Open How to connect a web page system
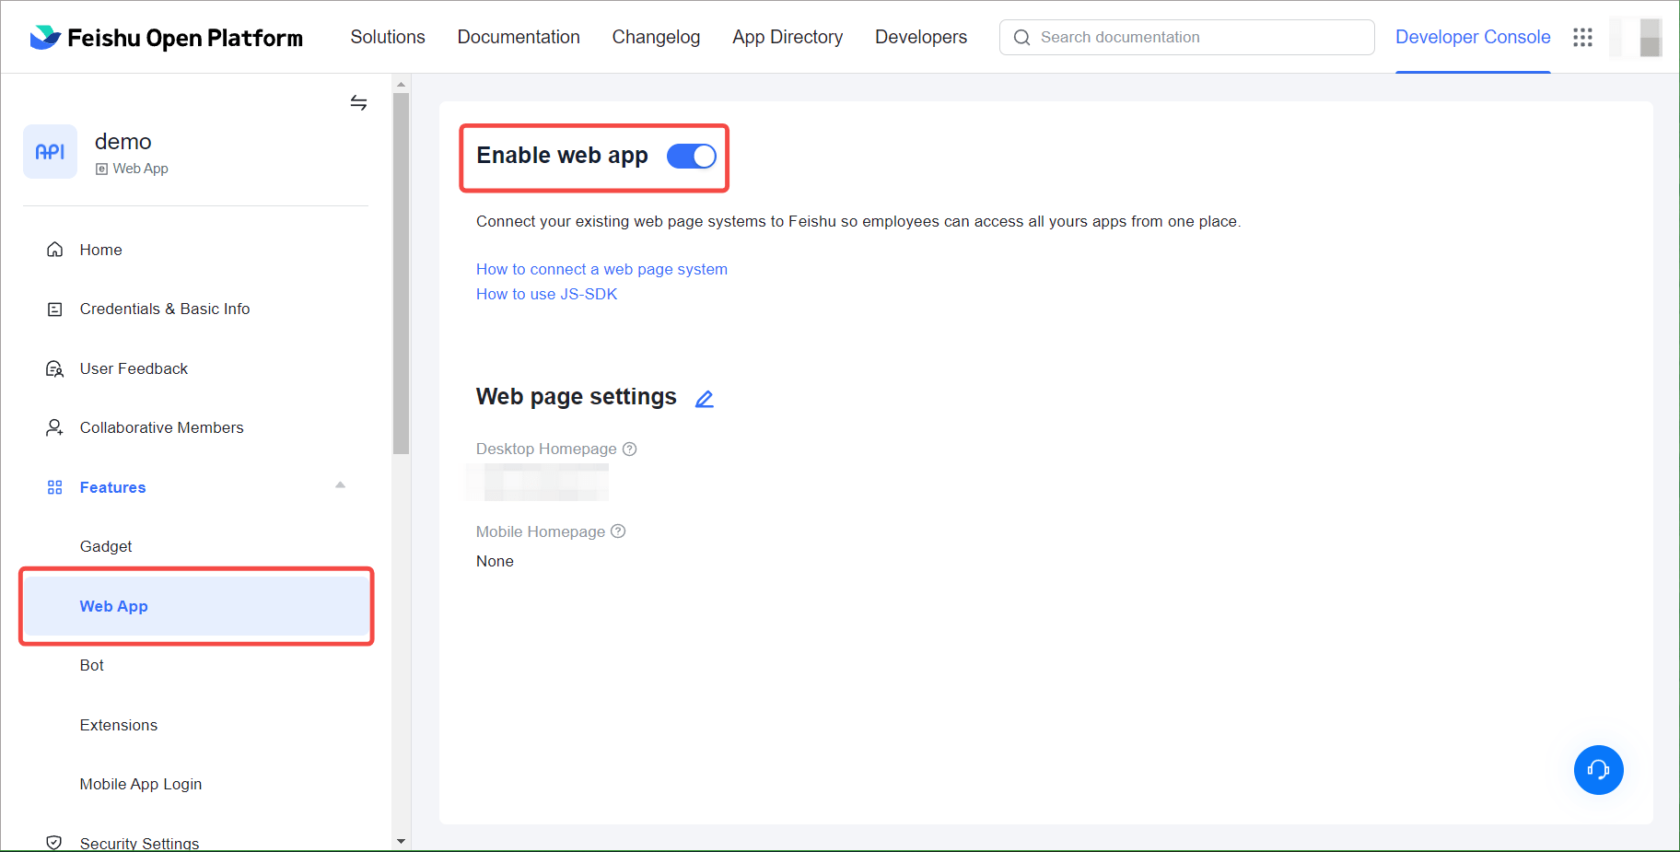 click(x=601, y=269)
